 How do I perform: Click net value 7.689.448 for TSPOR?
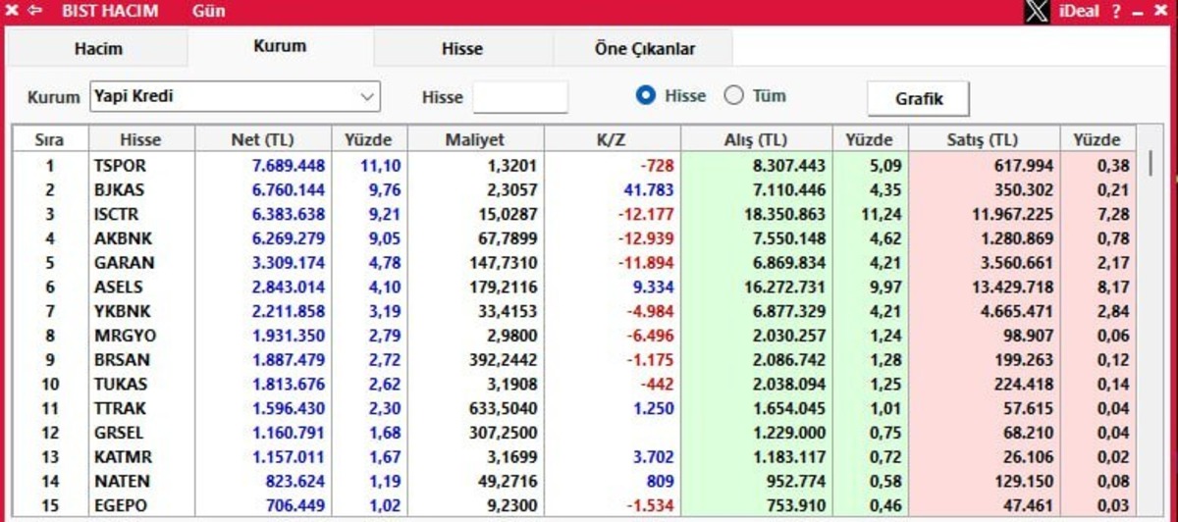[x=289, y=166]
